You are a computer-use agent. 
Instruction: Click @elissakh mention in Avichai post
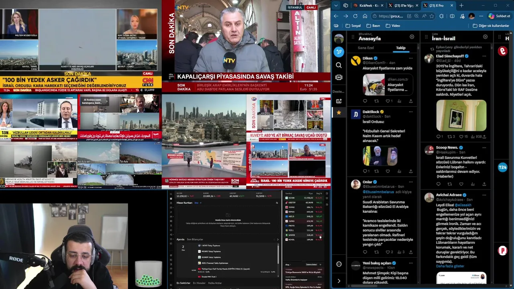(463, 205)
